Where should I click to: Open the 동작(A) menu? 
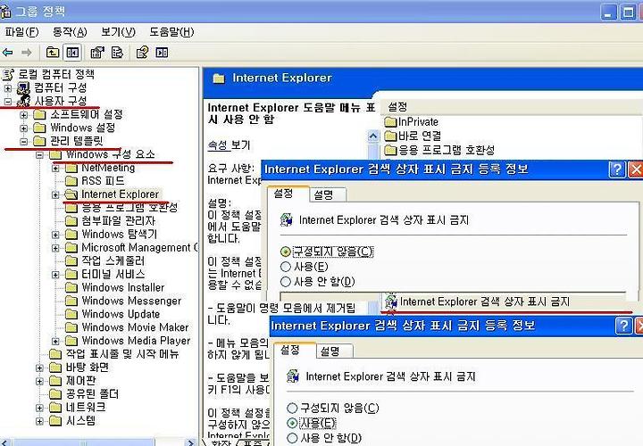point(70,32)
